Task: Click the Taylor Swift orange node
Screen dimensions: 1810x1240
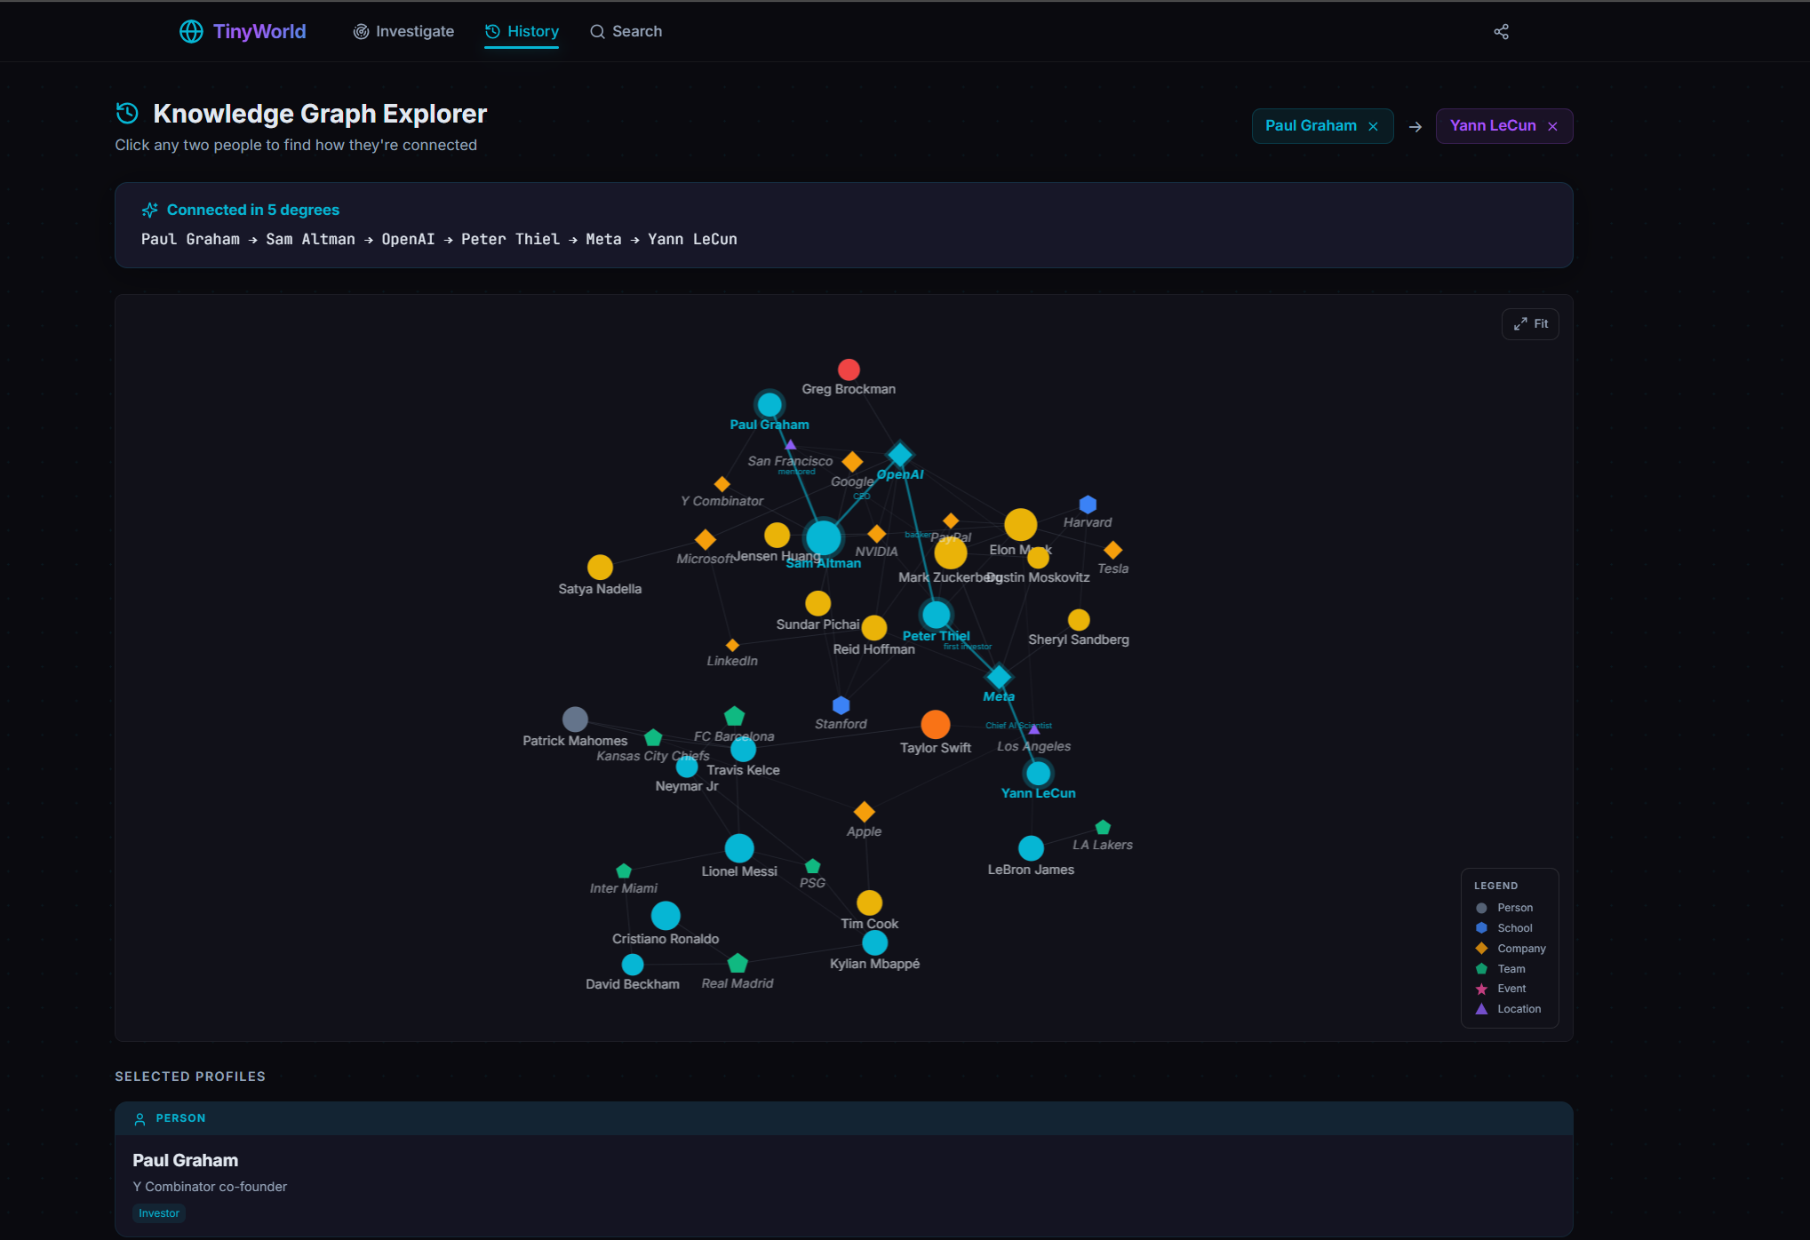Action: [x=935, y=724]
